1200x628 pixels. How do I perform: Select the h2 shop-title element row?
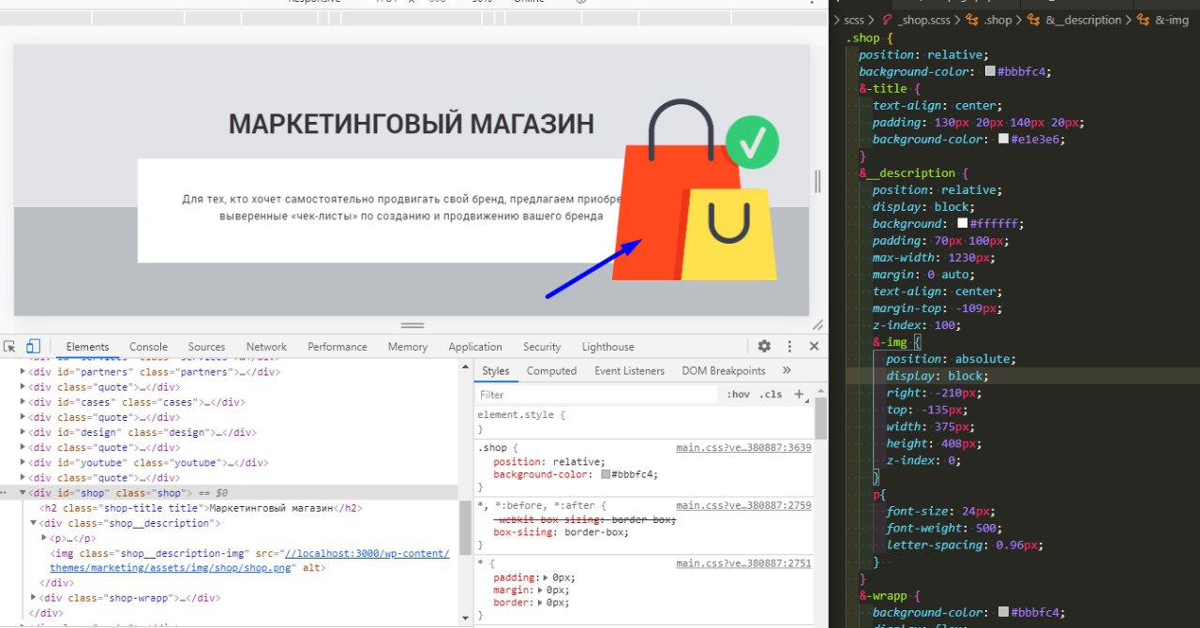pos(202,508)
